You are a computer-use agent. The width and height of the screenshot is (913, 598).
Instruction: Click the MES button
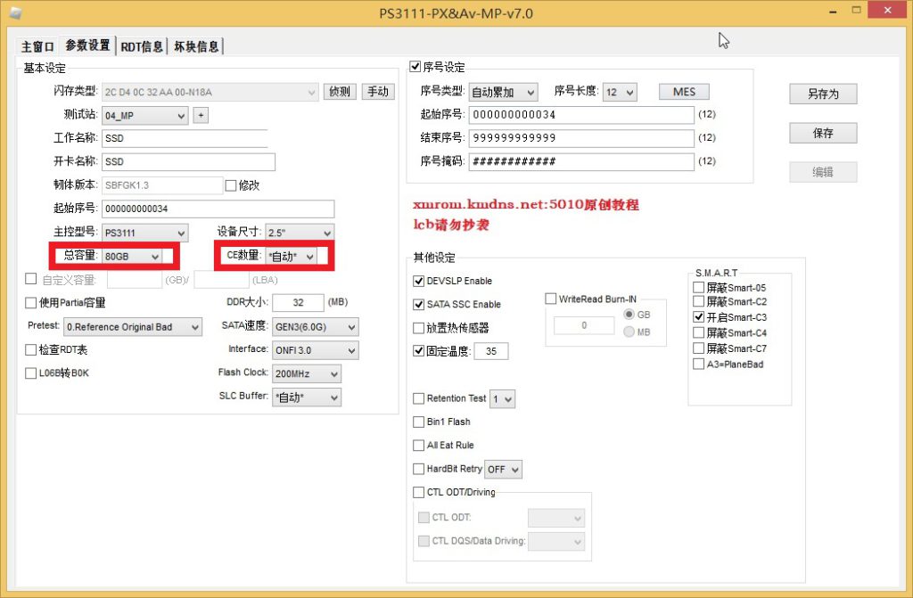click(684, 92)
